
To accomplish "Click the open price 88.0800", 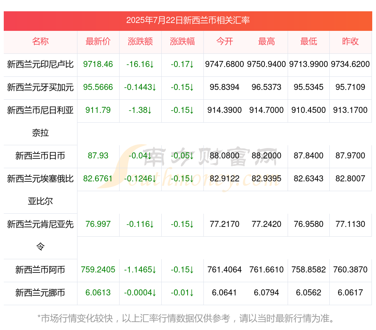I will (x=224, y=155).
